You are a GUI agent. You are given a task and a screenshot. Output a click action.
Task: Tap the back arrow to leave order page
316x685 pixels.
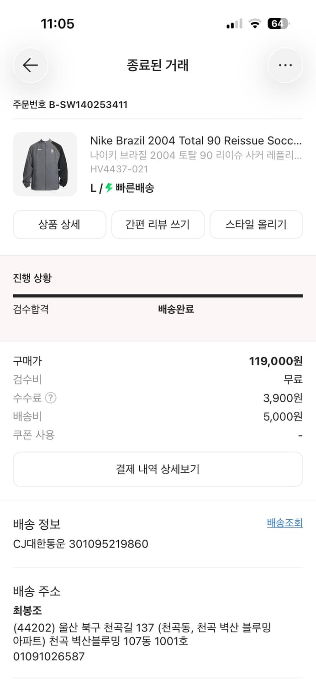tap(30, 65)
